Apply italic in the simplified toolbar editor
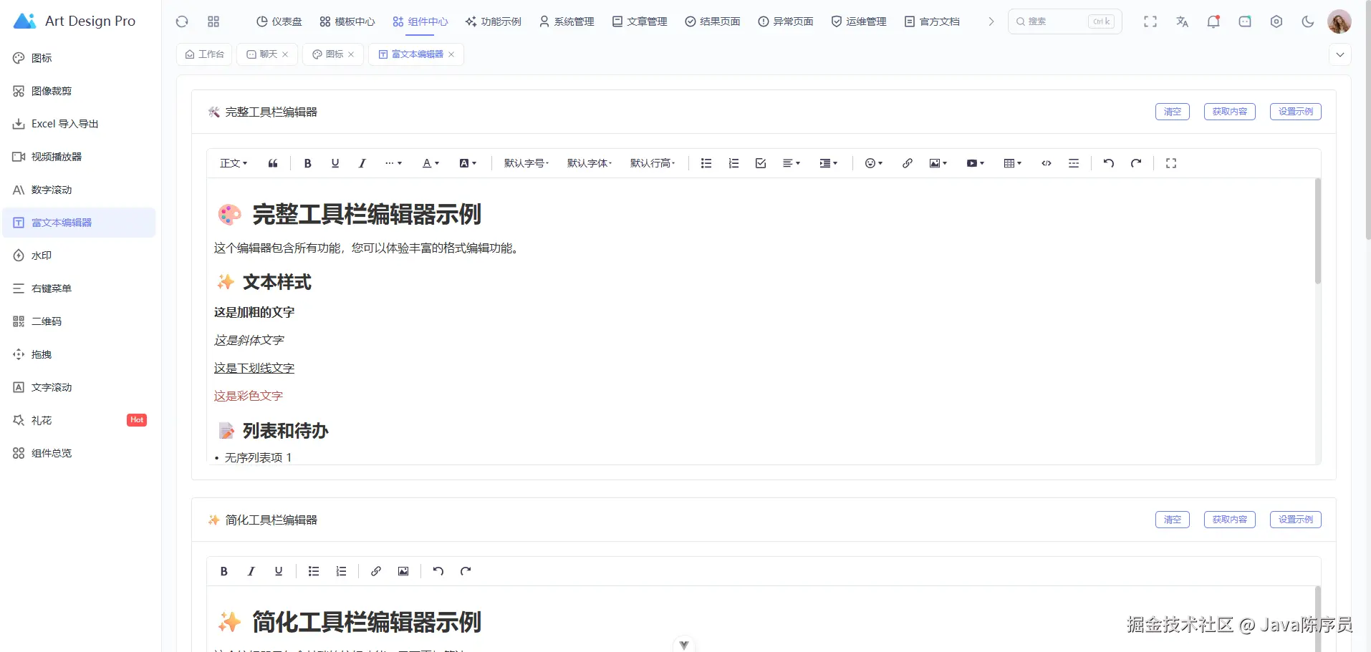The image size is (1371, 652). point(251,571)
